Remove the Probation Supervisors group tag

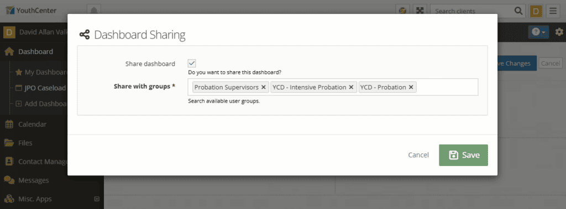click(264, 87)
